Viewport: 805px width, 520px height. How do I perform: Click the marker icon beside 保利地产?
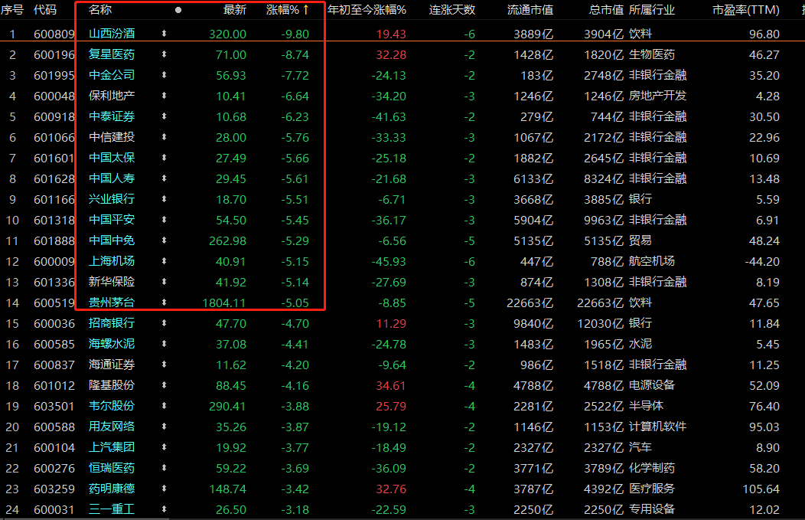click(x=165, y=96)
